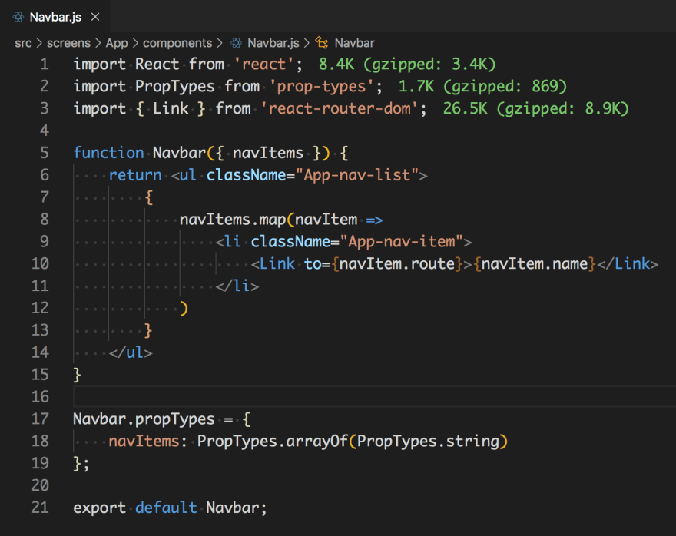Click screens in the breadcrumb path

[x=68, y=43]
